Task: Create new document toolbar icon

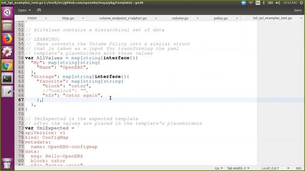Action: (39, 10)
